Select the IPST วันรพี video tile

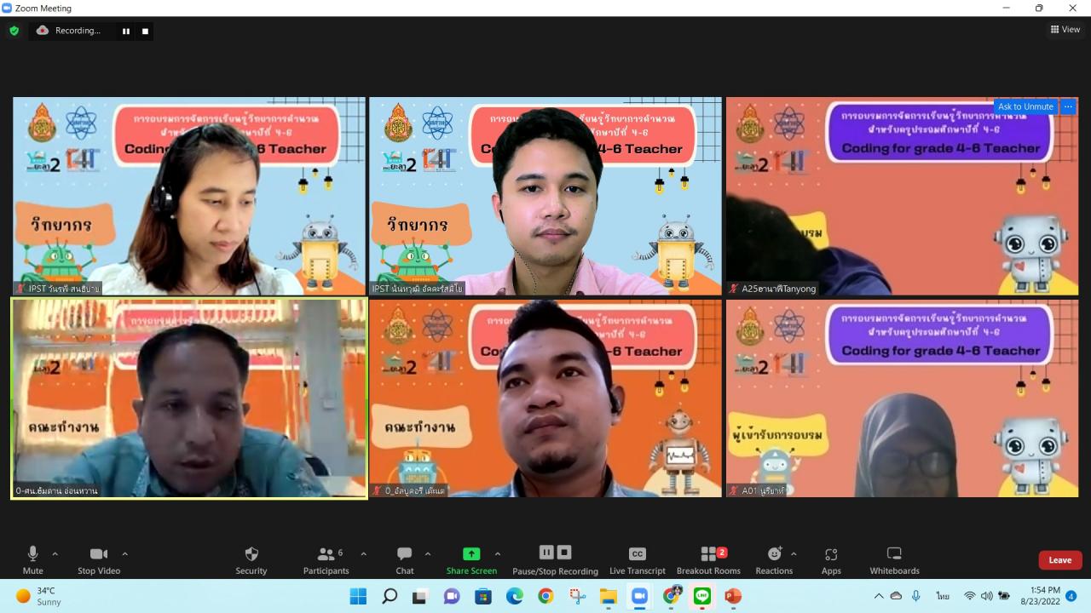(x=188, y=196)
